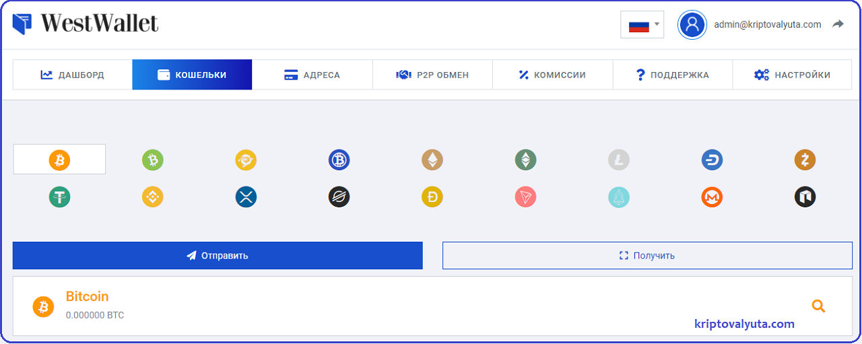This screenshot has height=344, width=862.
Task: Choose the Monero coin icon
Action: [x=712, y=197]
